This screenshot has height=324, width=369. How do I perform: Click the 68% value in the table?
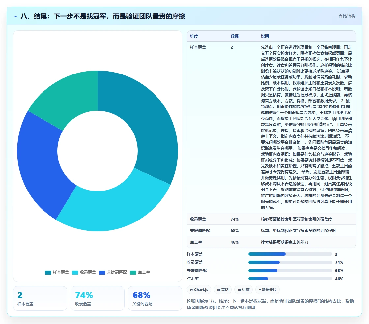(x=234, y=230)
